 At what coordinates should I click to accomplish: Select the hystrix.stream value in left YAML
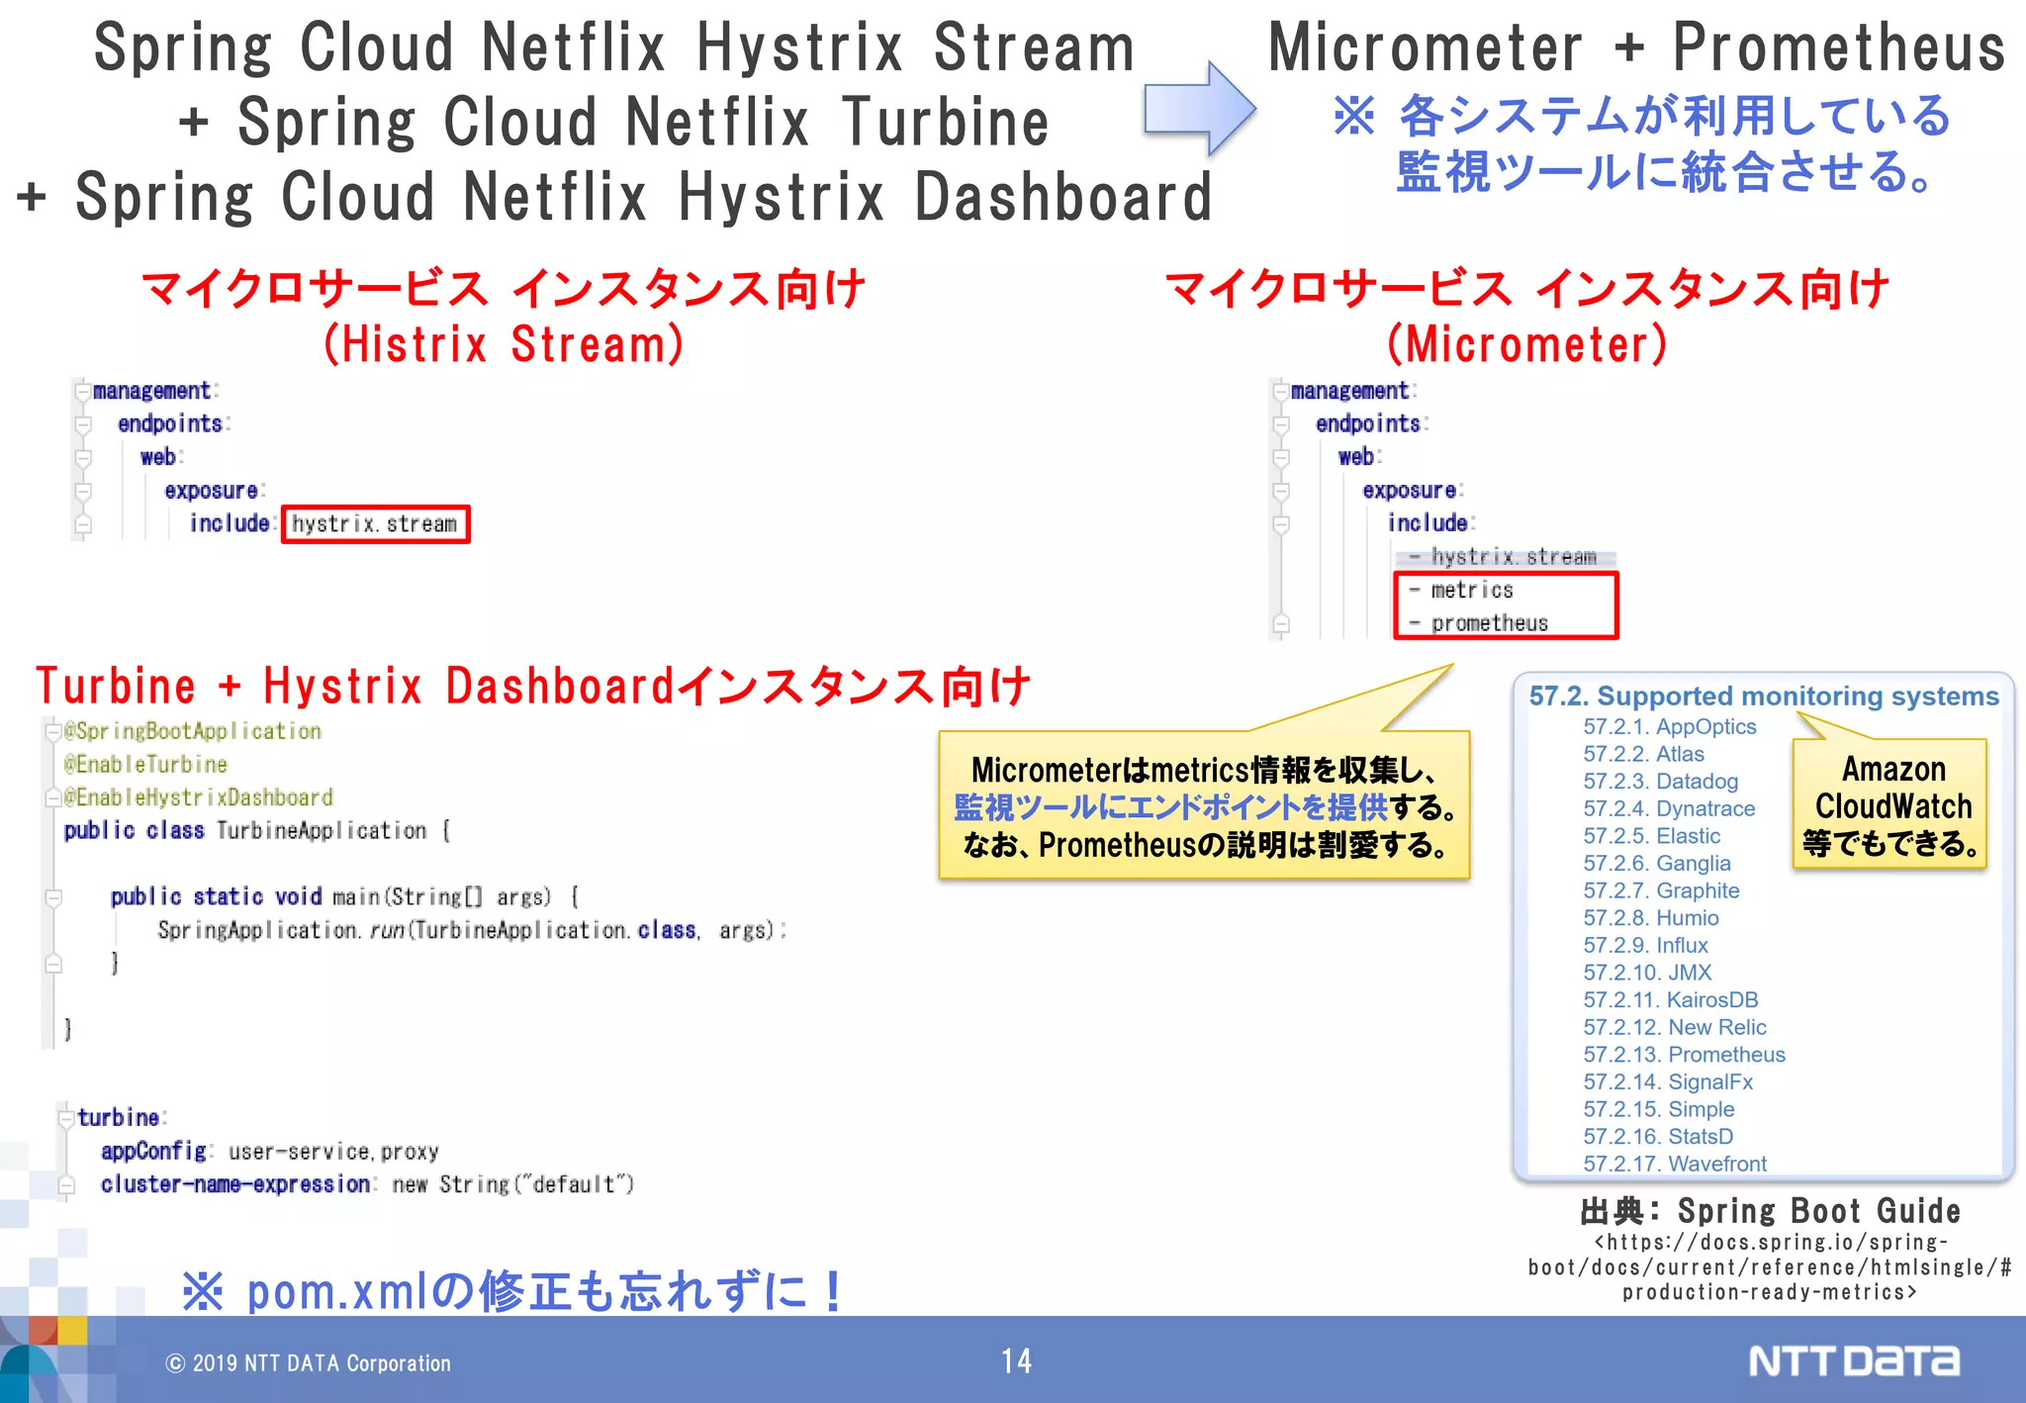tap(375, 523)
